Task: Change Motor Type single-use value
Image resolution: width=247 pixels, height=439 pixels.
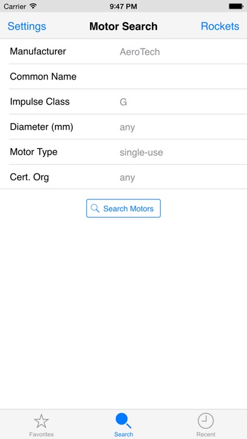Action: [141, 153]
